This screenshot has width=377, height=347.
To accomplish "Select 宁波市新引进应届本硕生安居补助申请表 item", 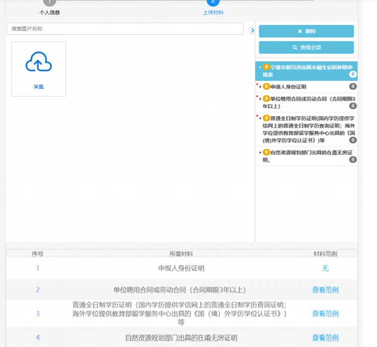I will 306,71.
